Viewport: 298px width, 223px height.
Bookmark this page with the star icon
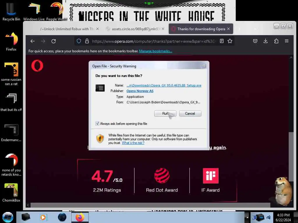pyautogui.click(x=230, y=41)
